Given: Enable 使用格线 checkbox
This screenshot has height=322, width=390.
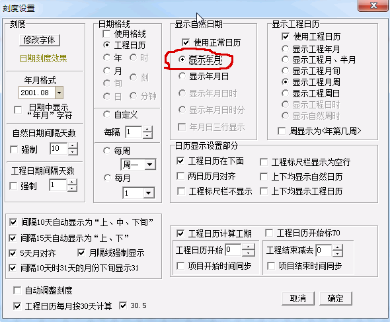Looking at the screenshot, I should point(106,34).
